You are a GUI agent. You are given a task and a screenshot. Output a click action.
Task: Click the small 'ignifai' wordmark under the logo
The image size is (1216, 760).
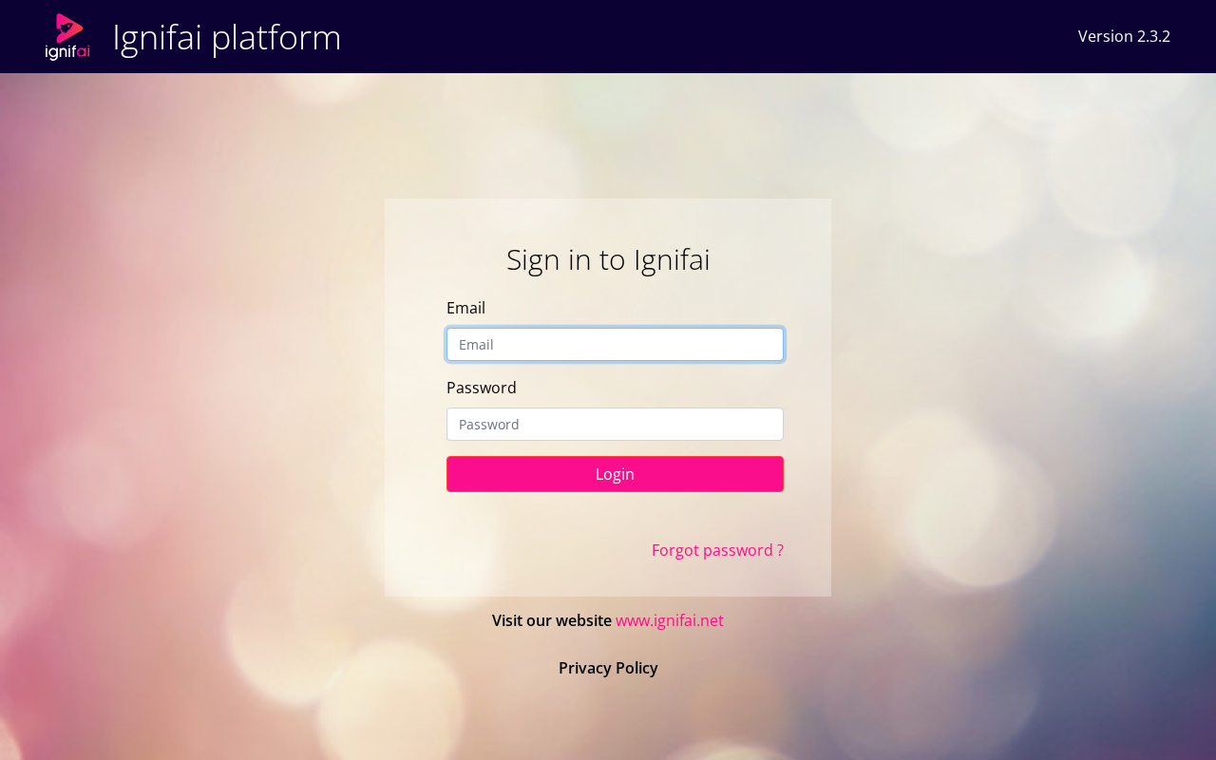67,52
